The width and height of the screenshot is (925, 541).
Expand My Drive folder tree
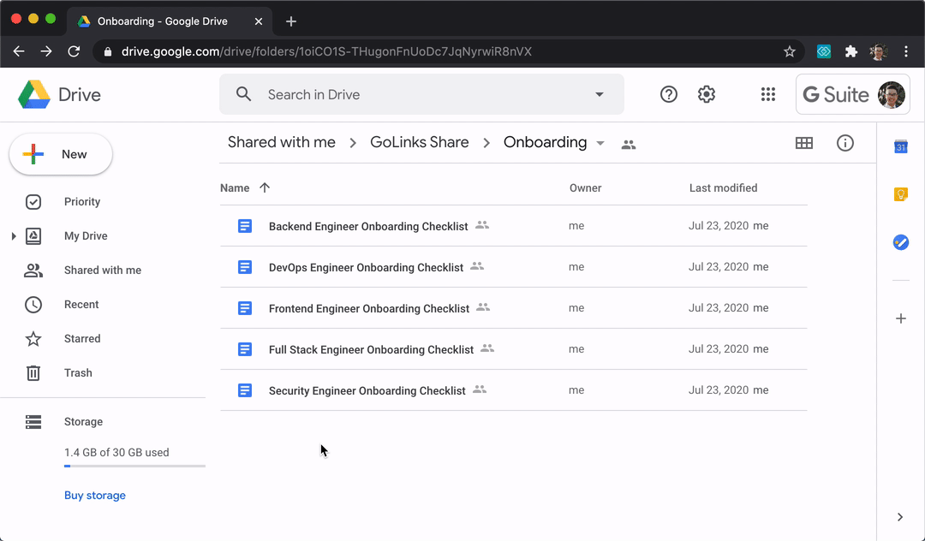(x=14, y=236)
